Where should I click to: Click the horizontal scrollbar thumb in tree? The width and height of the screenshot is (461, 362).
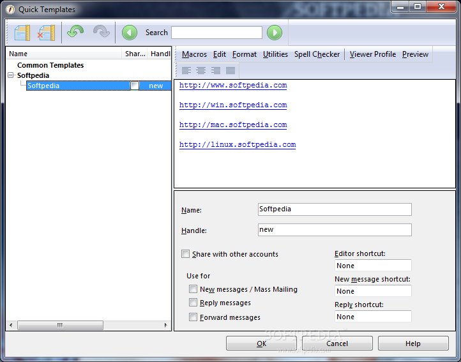coord(60,325)
